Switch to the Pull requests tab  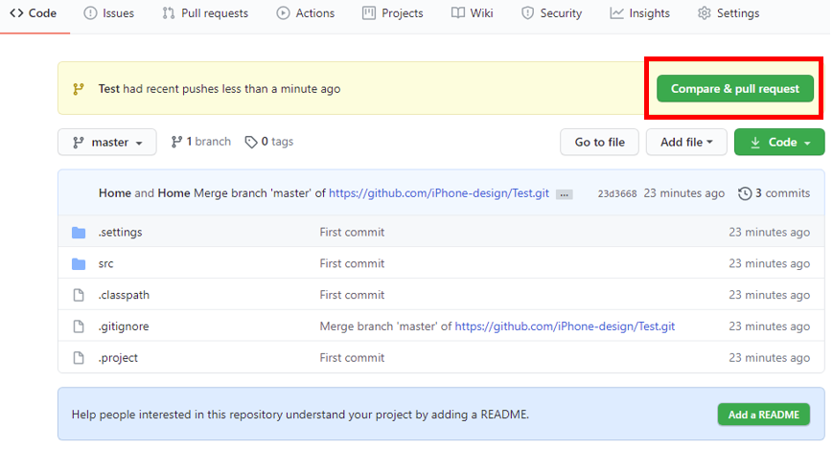(x=205, y=13)
